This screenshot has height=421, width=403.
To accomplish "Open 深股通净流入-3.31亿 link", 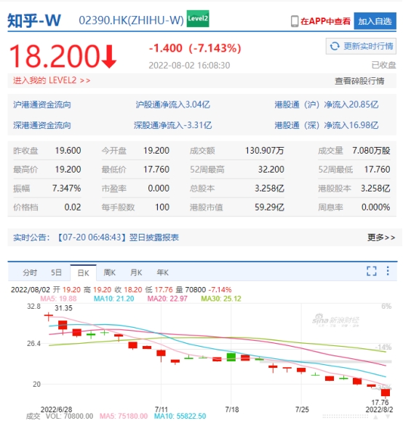I will [172, 125].
